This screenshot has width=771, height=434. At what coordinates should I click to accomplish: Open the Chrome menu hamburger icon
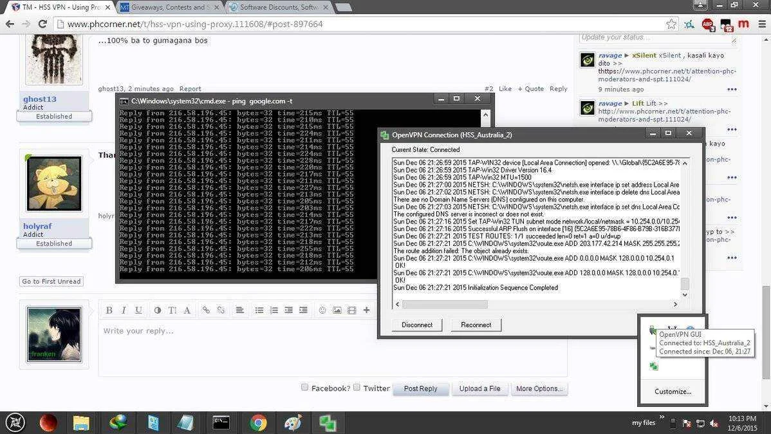[761, 24]
